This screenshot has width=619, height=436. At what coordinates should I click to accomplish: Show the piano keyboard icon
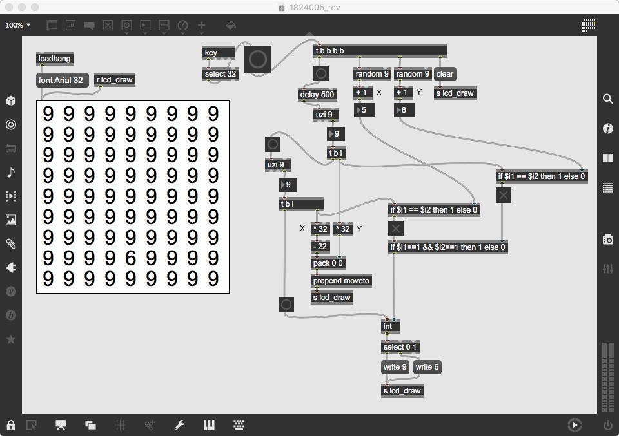(209, 425)
